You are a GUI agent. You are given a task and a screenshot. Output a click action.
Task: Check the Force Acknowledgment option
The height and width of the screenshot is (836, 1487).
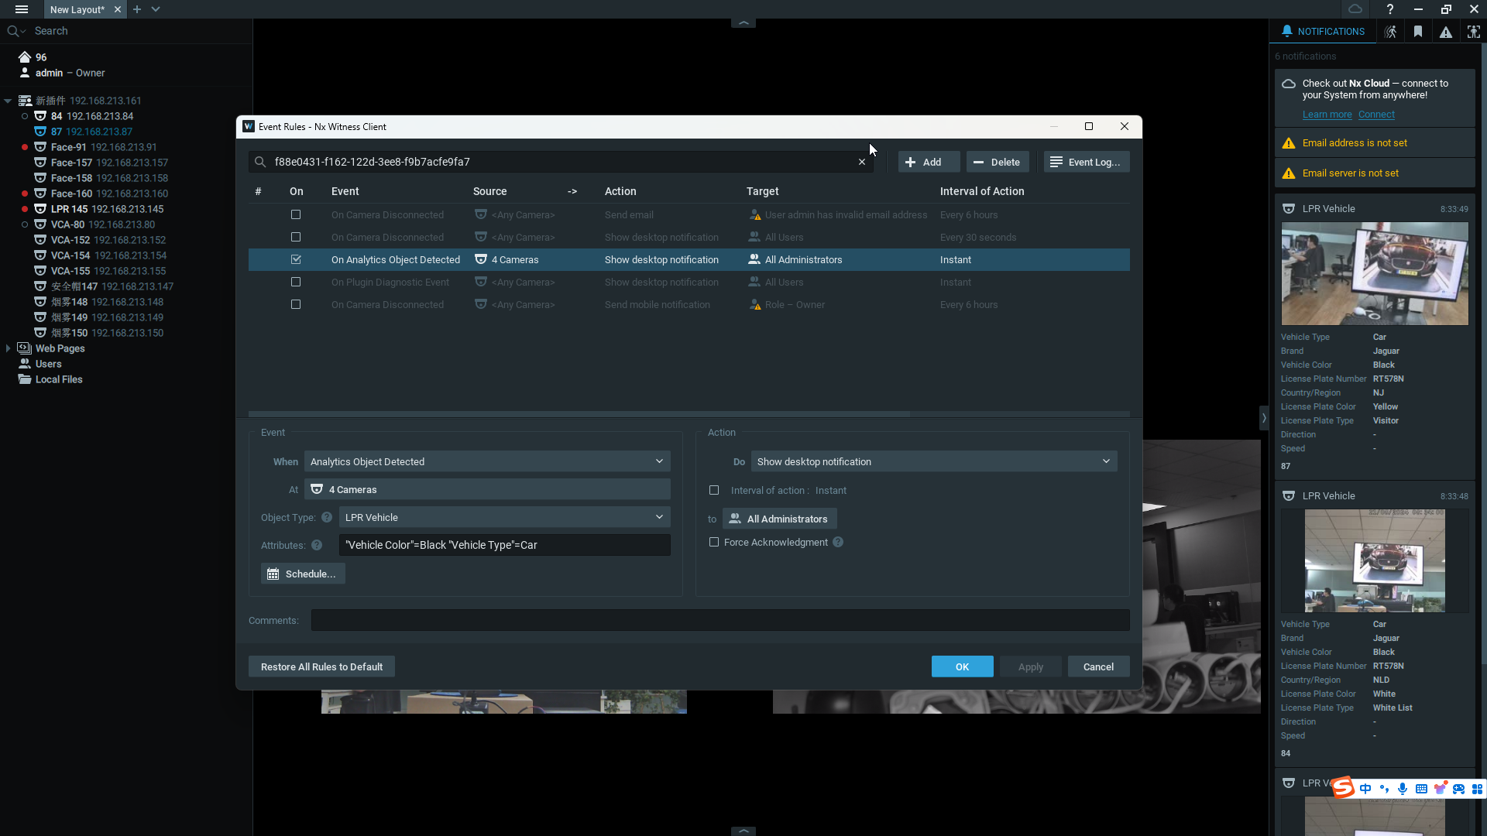(714, 542)
